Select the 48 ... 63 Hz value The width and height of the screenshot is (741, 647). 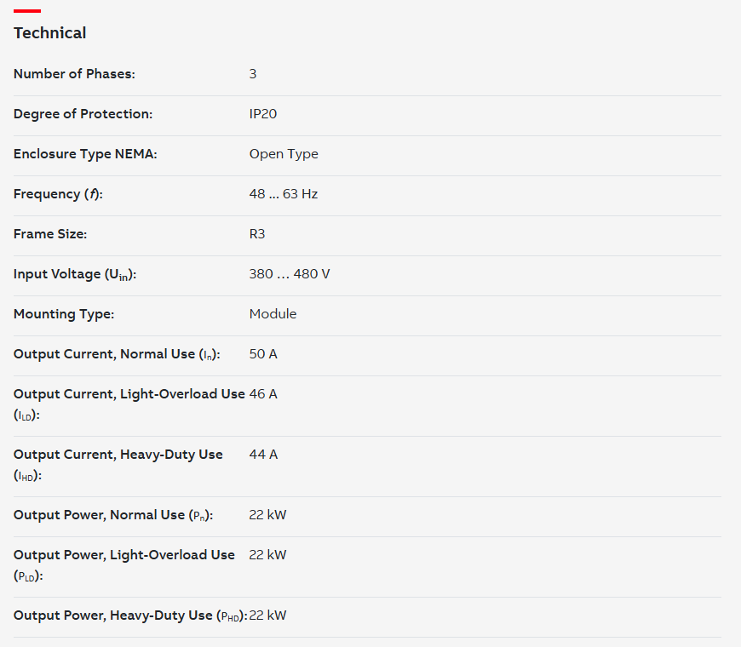click(x=284, y=194)
